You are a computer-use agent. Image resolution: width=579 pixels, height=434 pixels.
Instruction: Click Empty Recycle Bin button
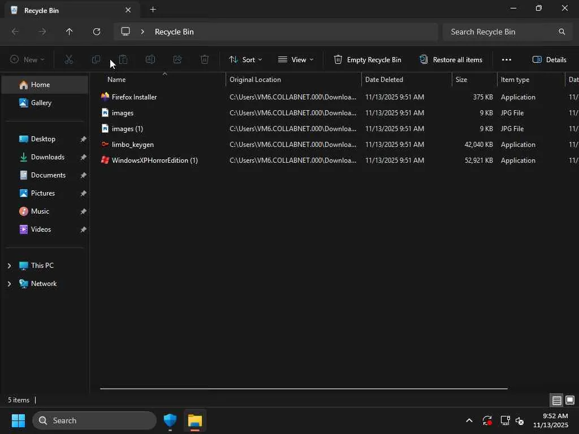click(368, 59)
